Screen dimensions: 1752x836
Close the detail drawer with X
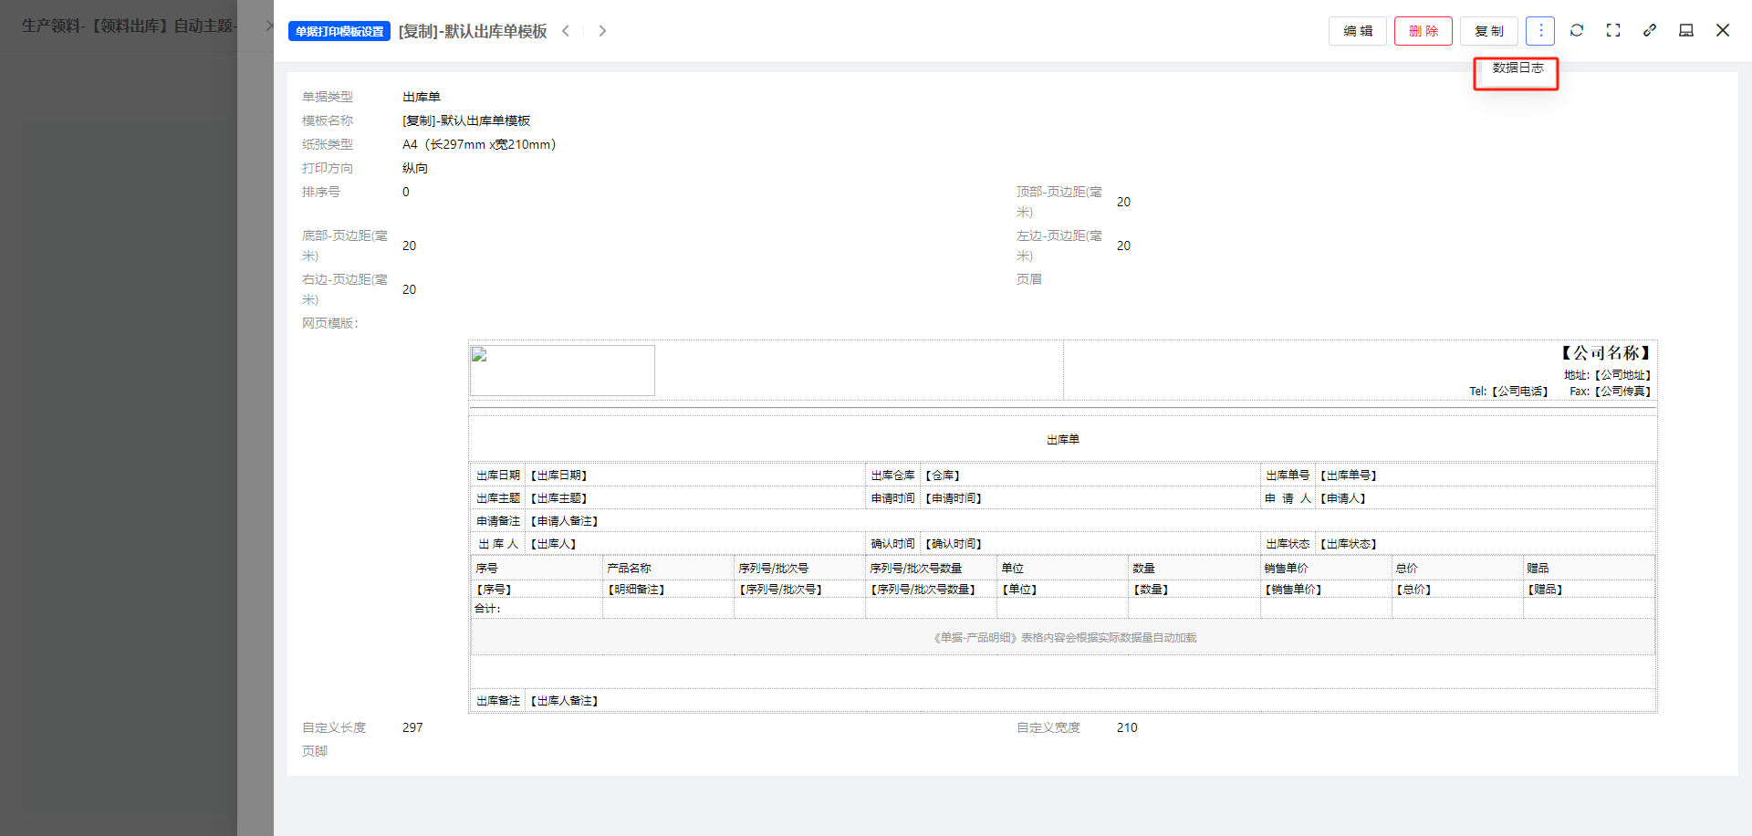1723,30
